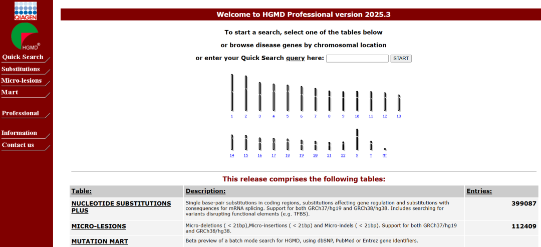Image resolution: width=541 pixels, height=247 pixels.
Task: Select chromosome 15 ideogram
Action: coord(246,142)
